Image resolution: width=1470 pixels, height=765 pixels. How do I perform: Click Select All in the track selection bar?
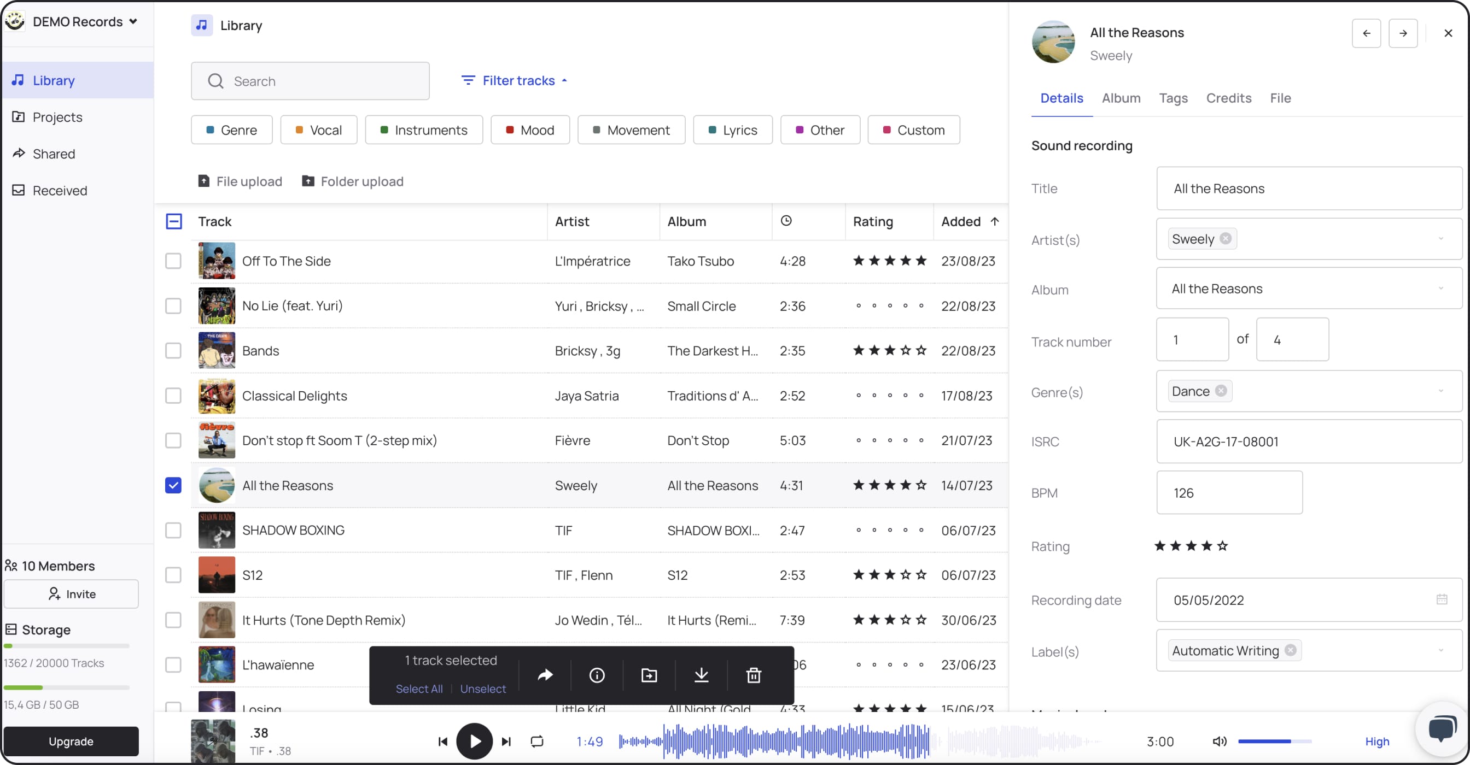click(x=419, y=688)
